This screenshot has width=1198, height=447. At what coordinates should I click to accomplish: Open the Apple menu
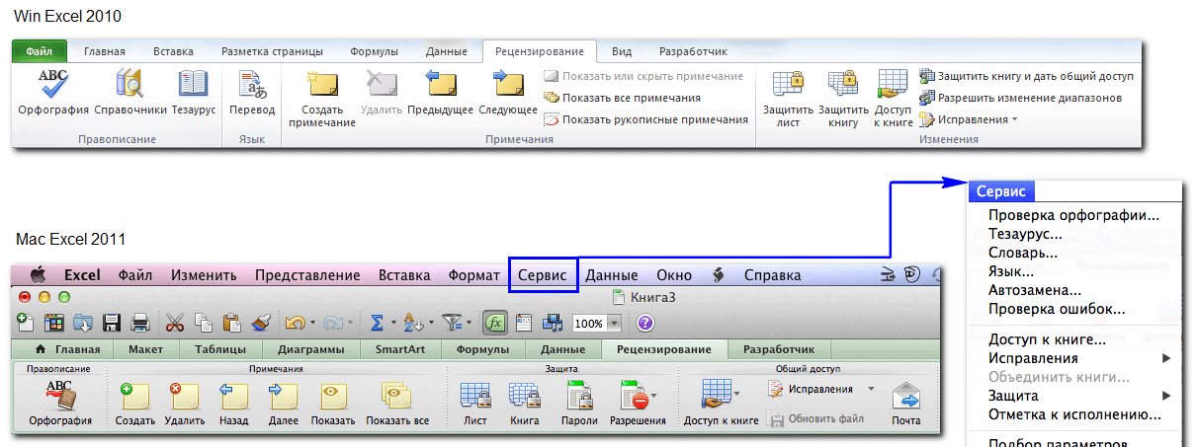tap(39, 275)
